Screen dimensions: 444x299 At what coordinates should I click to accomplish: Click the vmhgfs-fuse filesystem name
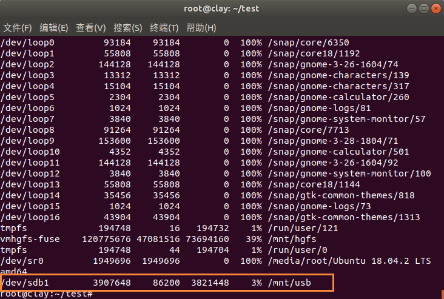coord(30,239)
